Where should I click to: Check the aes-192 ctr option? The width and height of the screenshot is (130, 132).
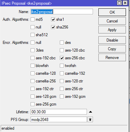click(33, 89)
